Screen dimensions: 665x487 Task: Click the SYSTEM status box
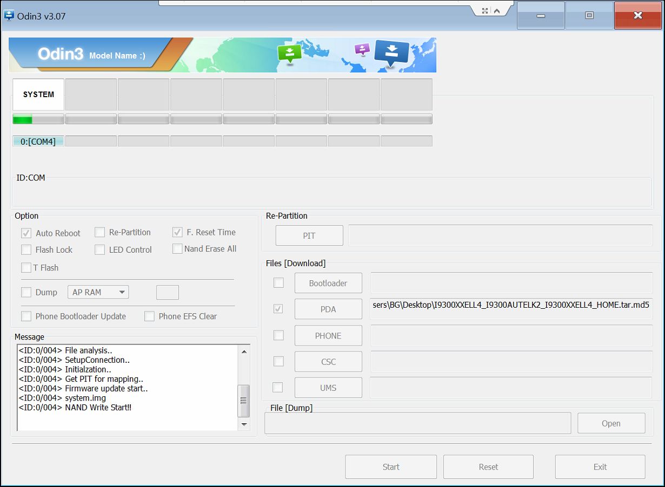click(38, 94)
